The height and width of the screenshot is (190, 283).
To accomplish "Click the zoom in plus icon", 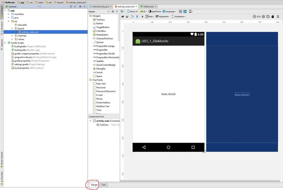I will tap(264, 16).
